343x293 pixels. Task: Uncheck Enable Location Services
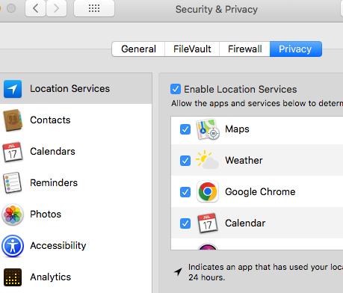pos(176,89)
